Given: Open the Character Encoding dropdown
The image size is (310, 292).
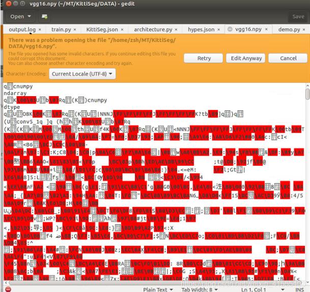Looking at the screenshot, I should 82,74.
